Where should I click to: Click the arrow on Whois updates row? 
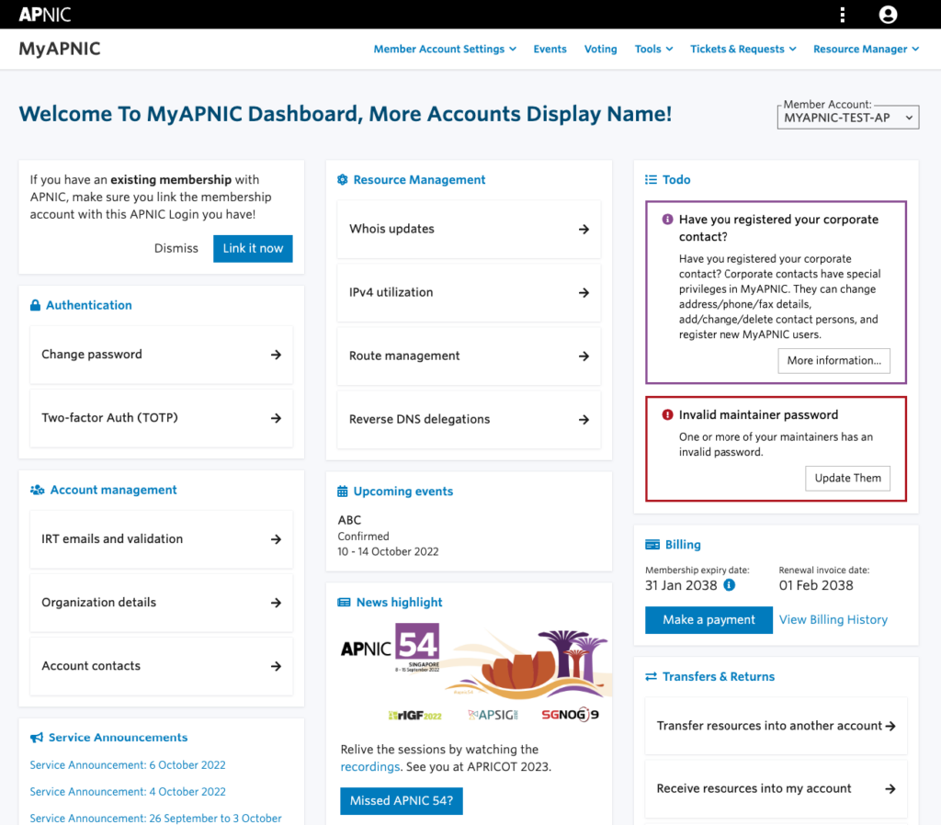point(584,229)
